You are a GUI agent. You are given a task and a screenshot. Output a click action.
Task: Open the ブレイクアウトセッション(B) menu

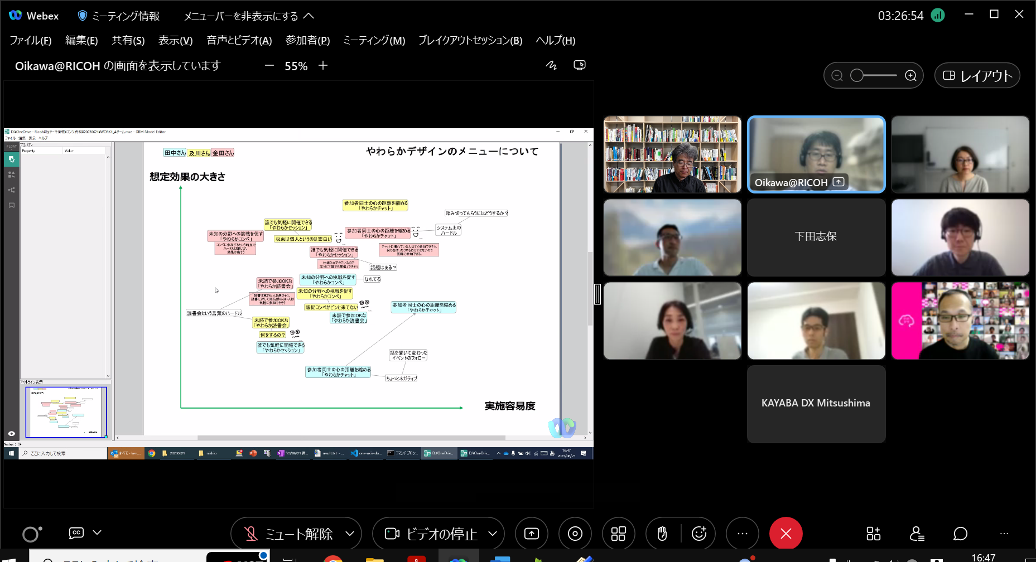tap(470, 40)
